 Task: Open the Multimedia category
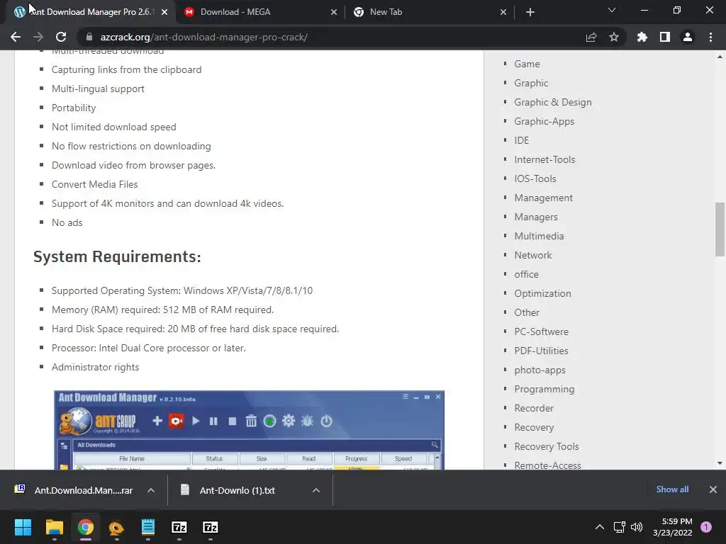click(x=539, y=236)
